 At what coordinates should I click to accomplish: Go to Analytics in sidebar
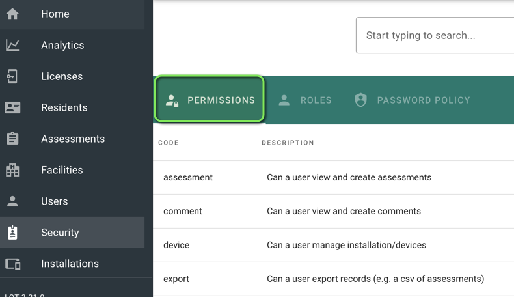(72, 45)
